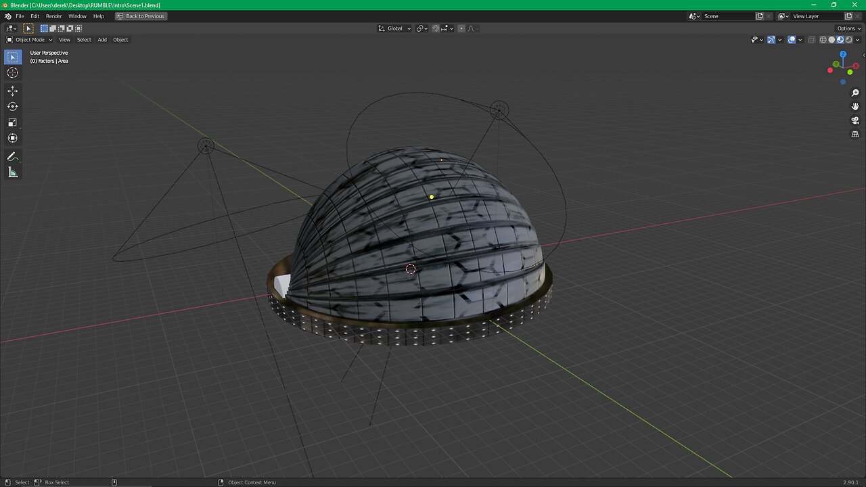866x487 pixels.
Task: Click the zoom magnifier viewport button
Action: point(855,93)
